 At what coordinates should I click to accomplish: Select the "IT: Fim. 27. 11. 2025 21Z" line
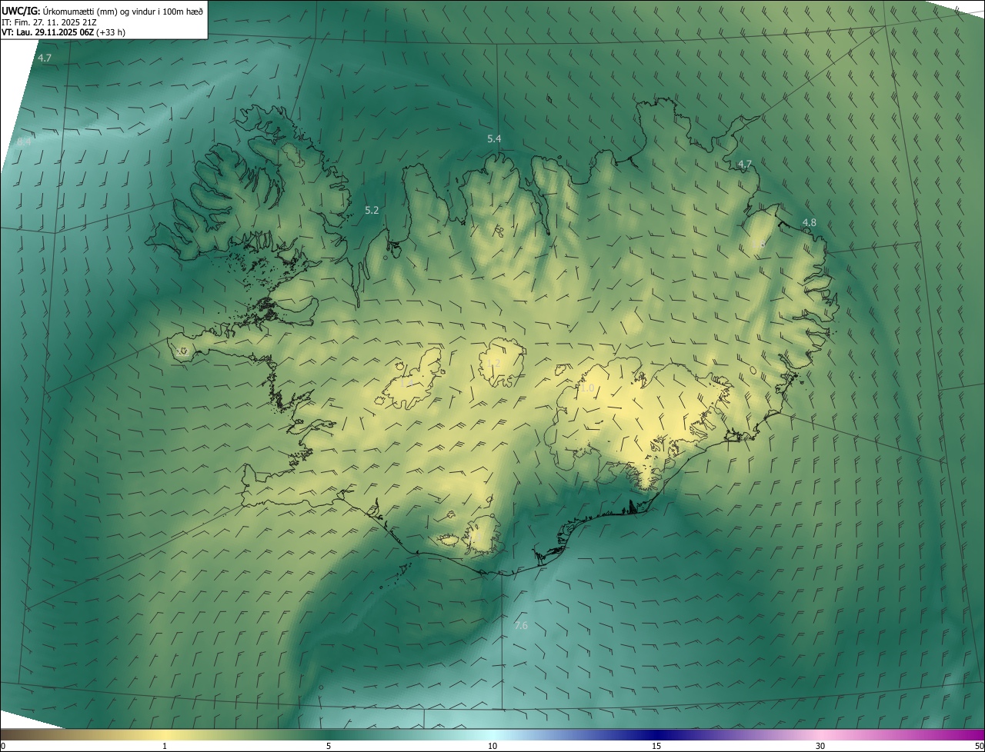coord(48,22)
